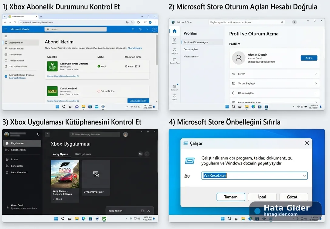Open the Forza Horizon game tile
Screen dimensions: 330x229
pyautogui.click(x=65, y=181)
